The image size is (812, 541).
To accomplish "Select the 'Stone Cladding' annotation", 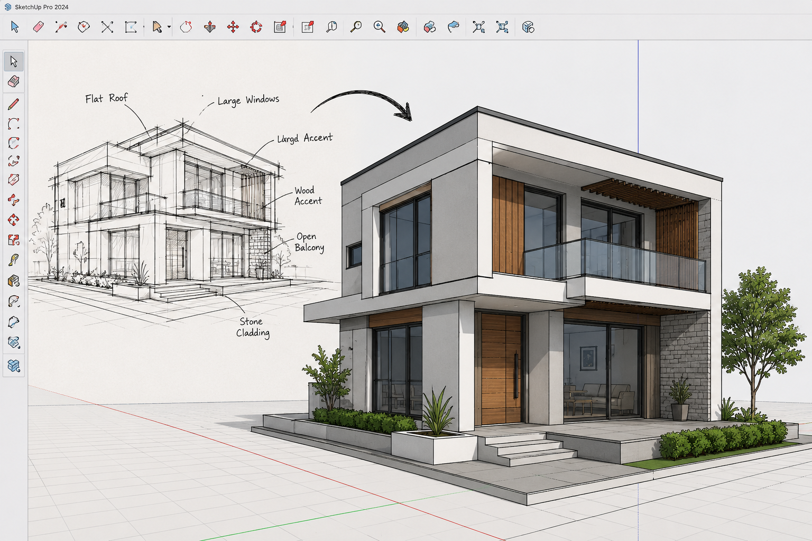I will coord(253,327).
